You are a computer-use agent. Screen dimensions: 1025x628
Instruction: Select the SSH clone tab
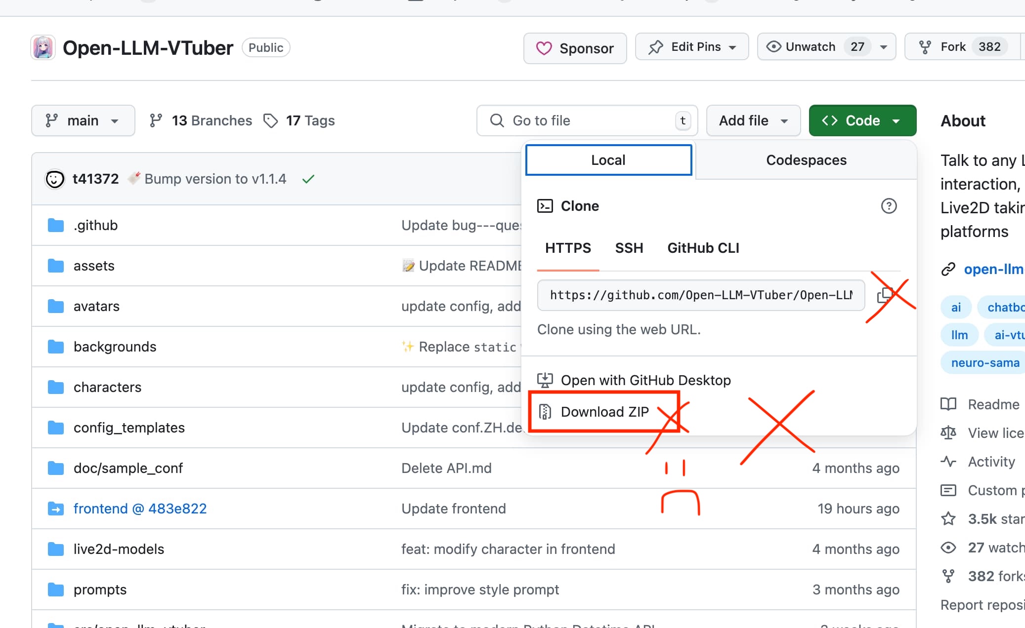[x=629, y=248]
